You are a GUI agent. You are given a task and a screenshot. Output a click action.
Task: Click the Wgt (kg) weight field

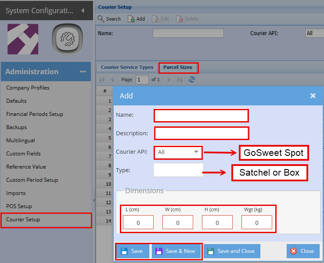coord(257,222)
